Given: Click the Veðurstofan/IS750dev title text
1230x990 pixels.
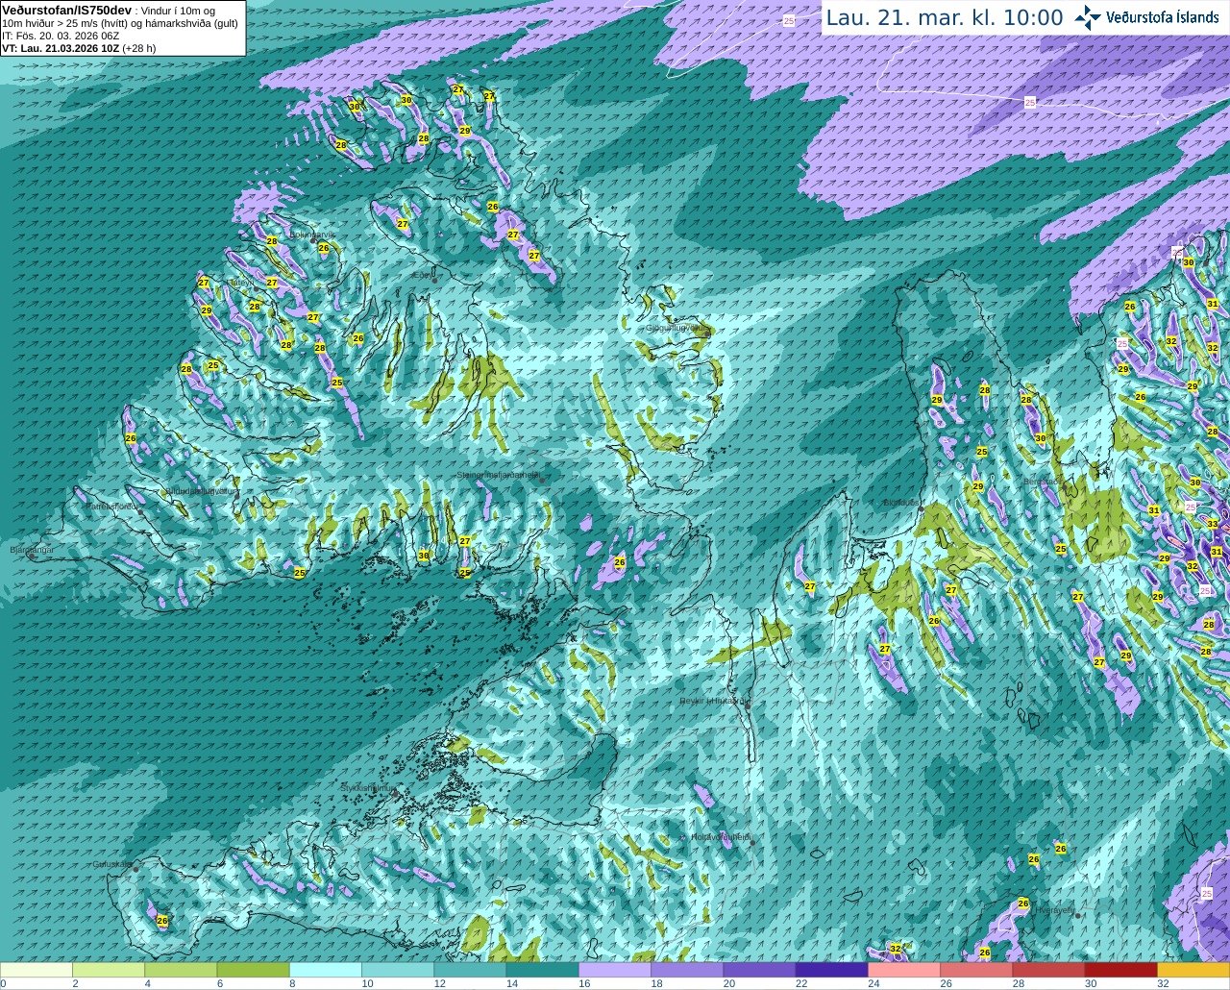Looking at the screenshot, I should pos(67,10).
